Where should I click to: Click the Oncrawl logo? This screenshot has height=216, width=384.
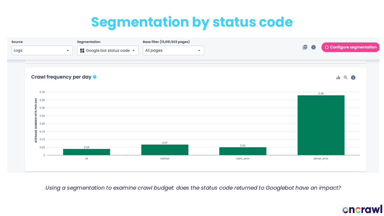362,209
